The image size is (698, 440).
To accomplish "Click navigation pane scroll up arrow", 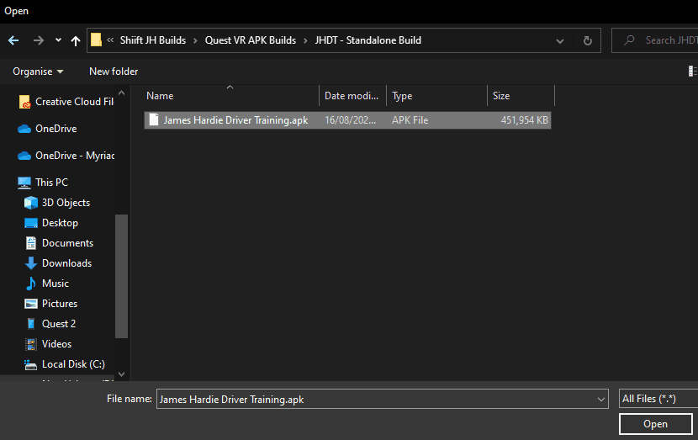I will point(122,93).
